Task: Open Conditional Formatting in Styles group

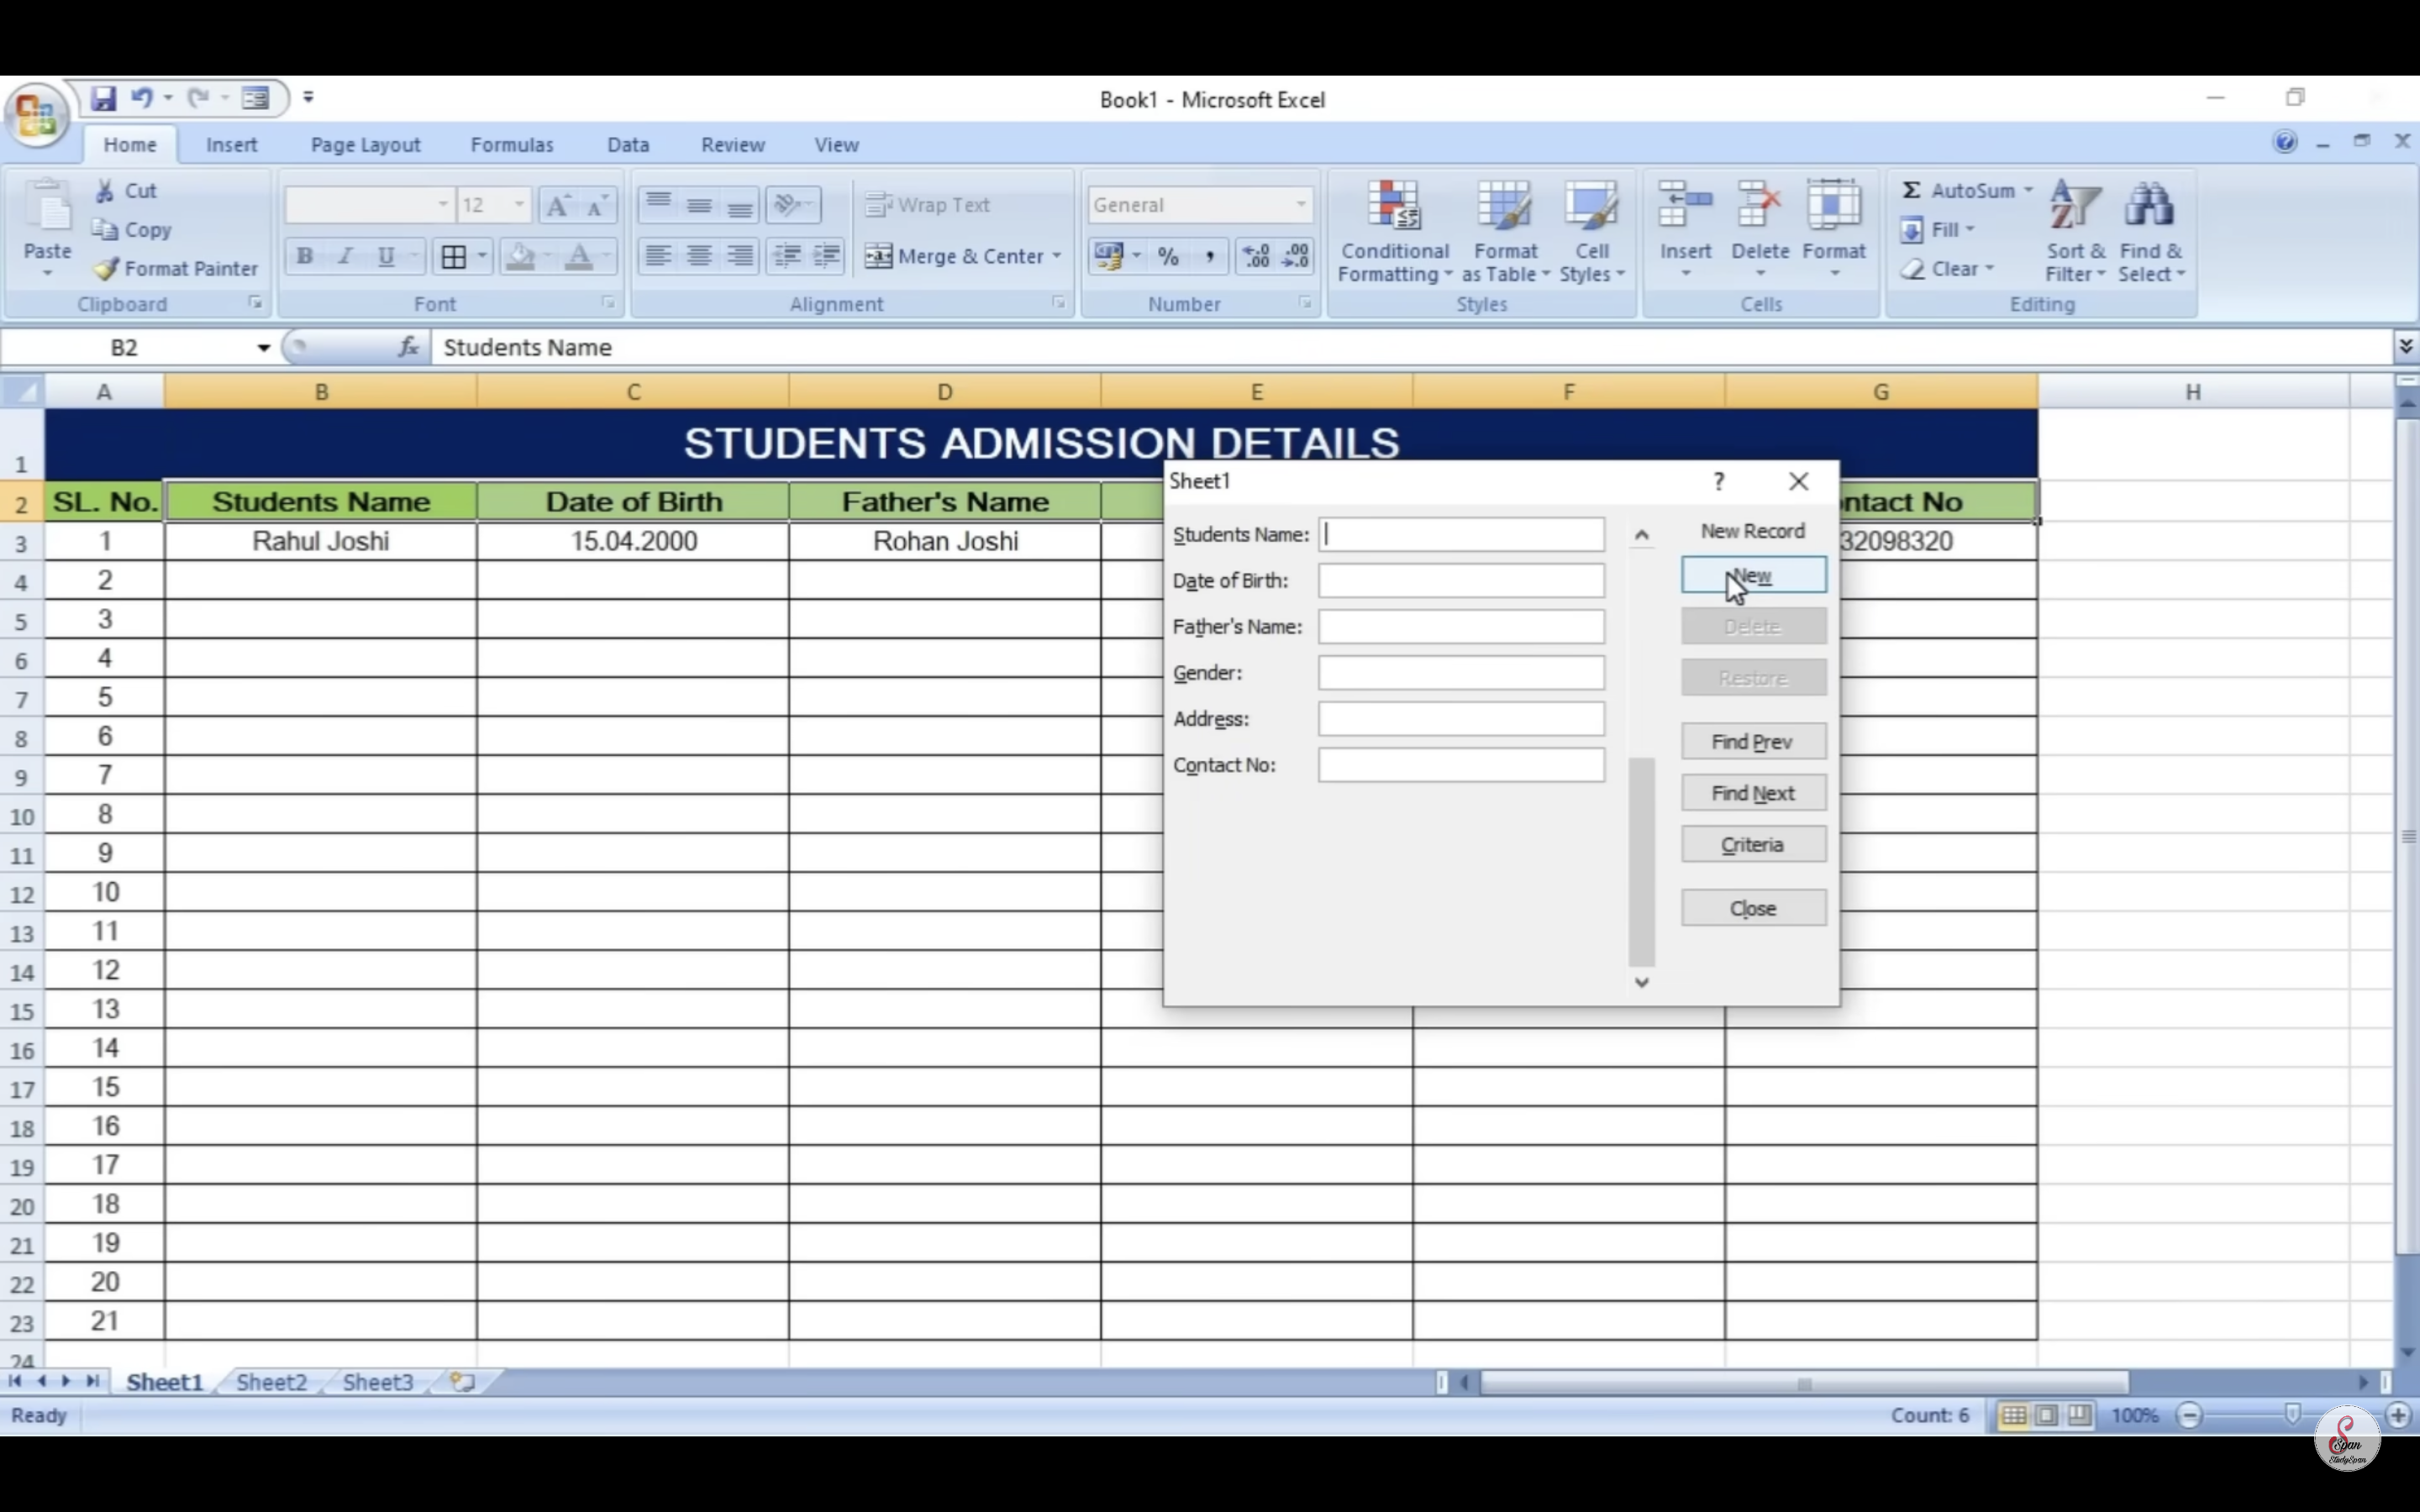Action: 1393,232
